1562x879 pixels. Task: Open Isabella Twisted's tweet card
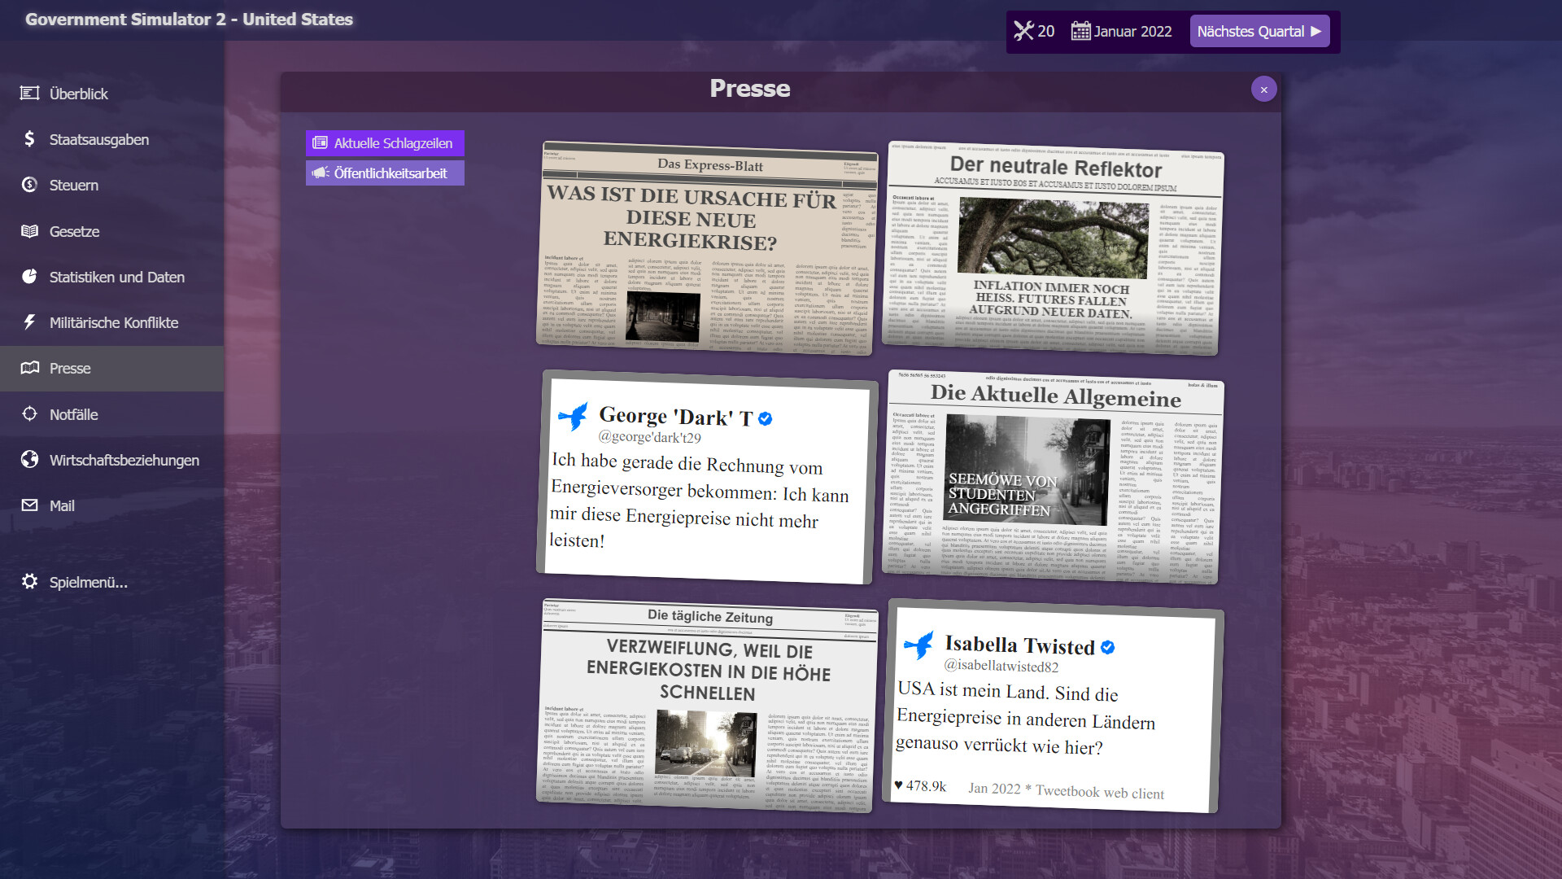[1053, 707]
